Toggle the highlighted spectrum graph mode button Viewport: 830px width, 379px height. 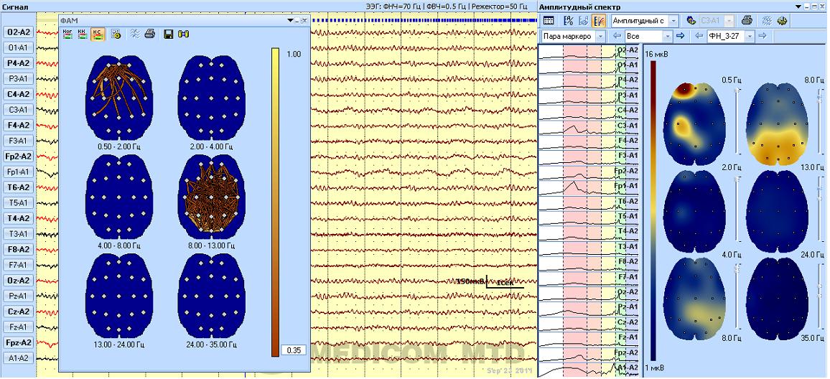(599, 21)
